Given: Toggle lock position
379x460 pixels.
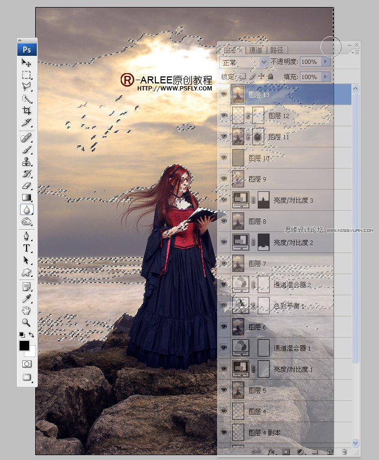Looking at the screenshot, I should [x=262, y=76].
